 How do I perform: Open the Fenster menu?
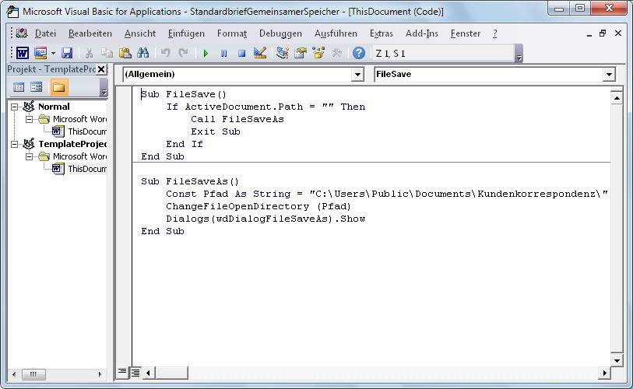pos(466,33)
